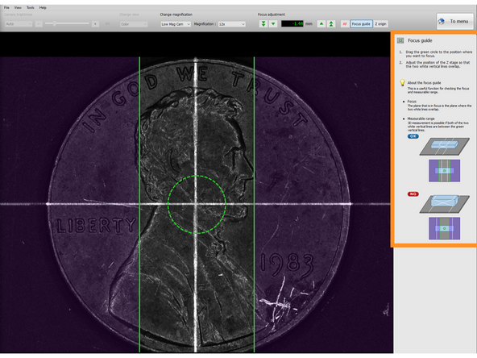Viewport: 477px width, 358px height.
Task: Click the camera brightness slider track
Action: pyautogui.click(x=67, y=23)
